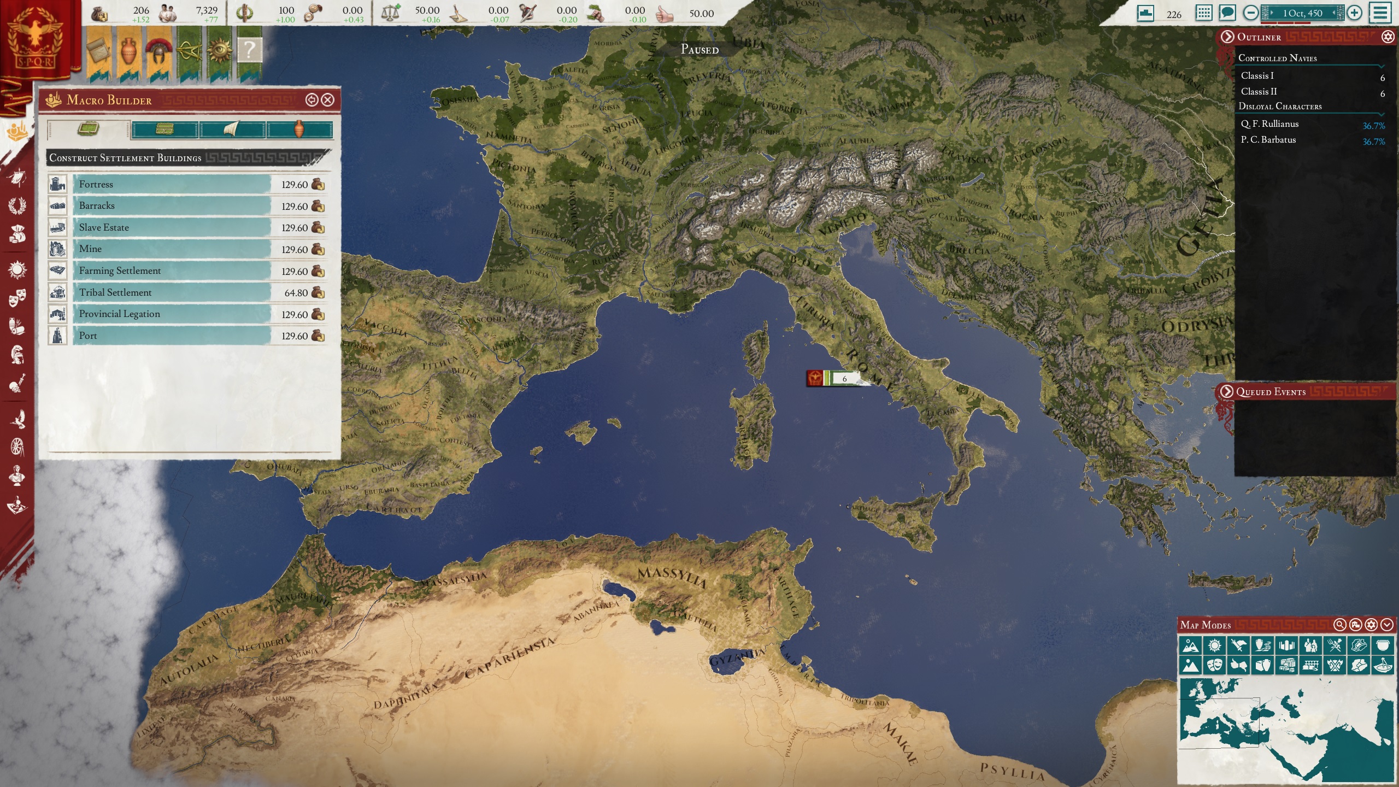This screenshot has width=1399, height=787.
Task: Choose Farming Settlement to construct
Action: point(187,271)
